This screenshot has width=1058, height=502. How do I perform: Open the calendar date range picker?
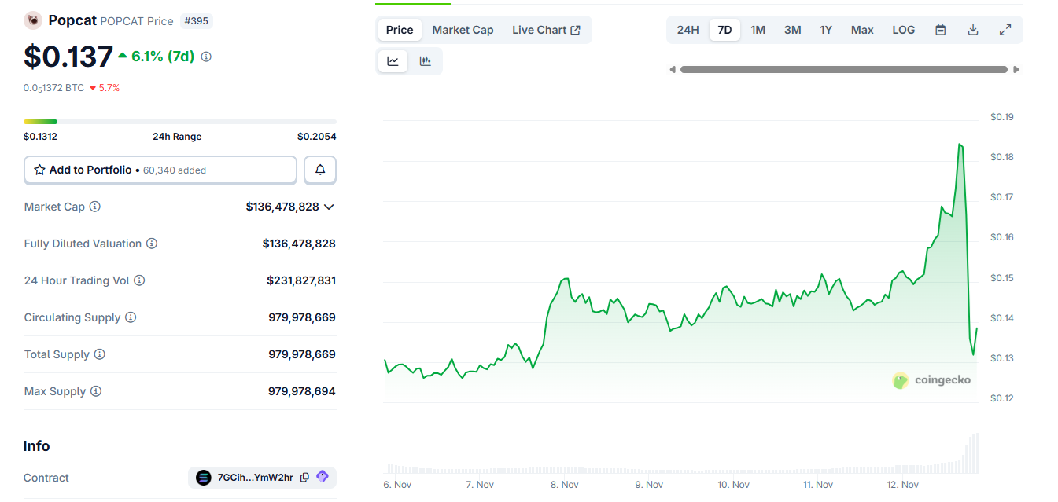pos(941,30)
